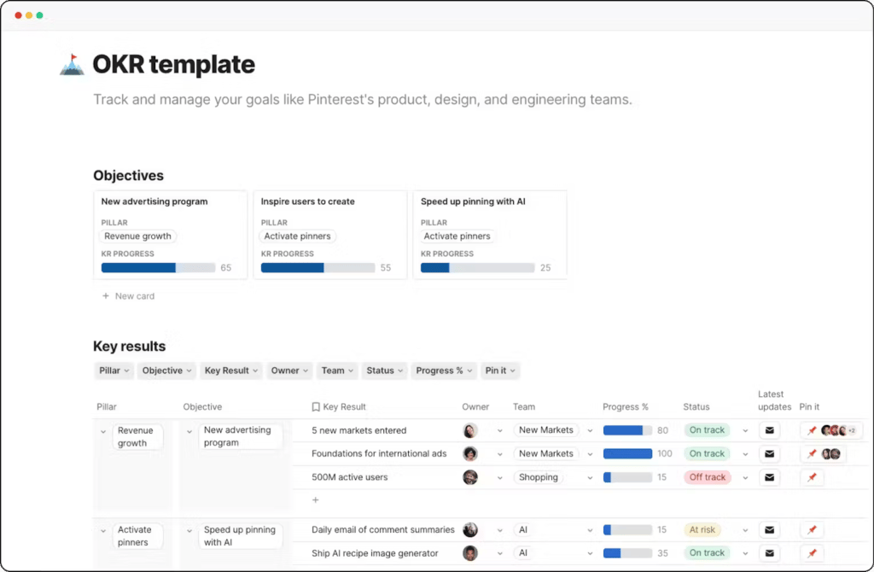874x572 pixels.
Task: Click owner avatar for 5 new markets entered
Action: point(470,430)
